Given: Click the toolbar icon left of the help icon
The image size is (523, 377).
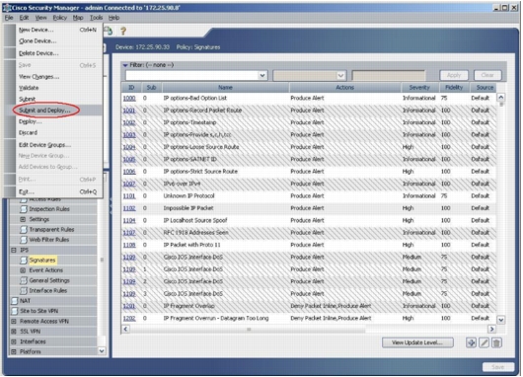Looking at the screenshot, I should tap(109, 31).
